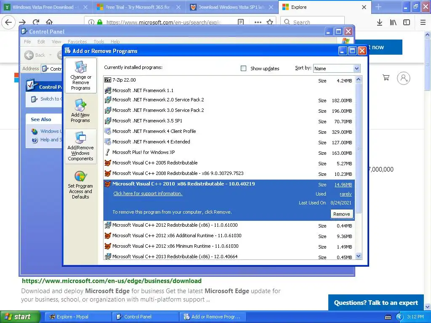Close the Explore browser tab

(364, 7)
